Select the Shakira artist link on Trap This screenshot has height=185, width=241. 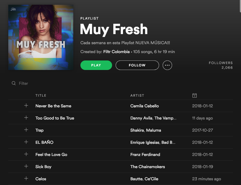click(x=137, y=130)
